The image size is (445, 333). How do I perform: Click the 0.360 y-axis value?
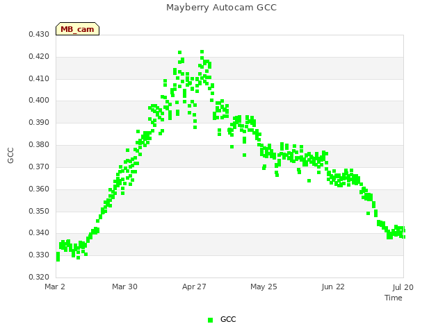coord(39,189)
